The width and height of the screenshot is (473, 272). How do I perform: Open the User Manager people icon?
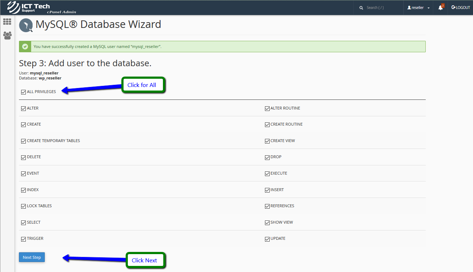coord(7,35)
